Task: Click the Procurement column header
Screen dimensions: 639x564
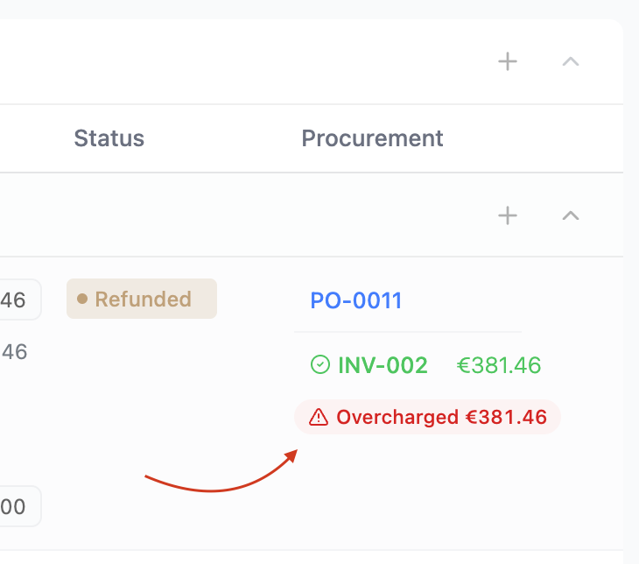Action: coord(372,138)
